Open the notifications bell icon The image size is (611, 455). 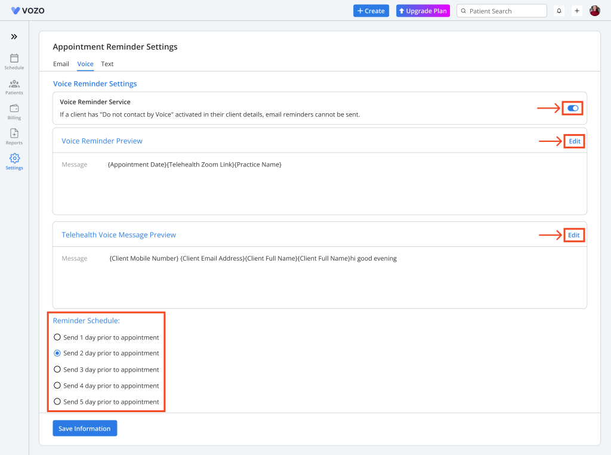pos(558,11)
